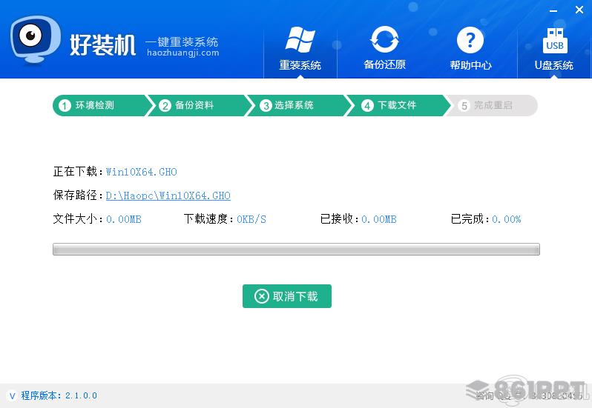Select step 2 备份资料

pyautogui.click(x=198, y=105)
